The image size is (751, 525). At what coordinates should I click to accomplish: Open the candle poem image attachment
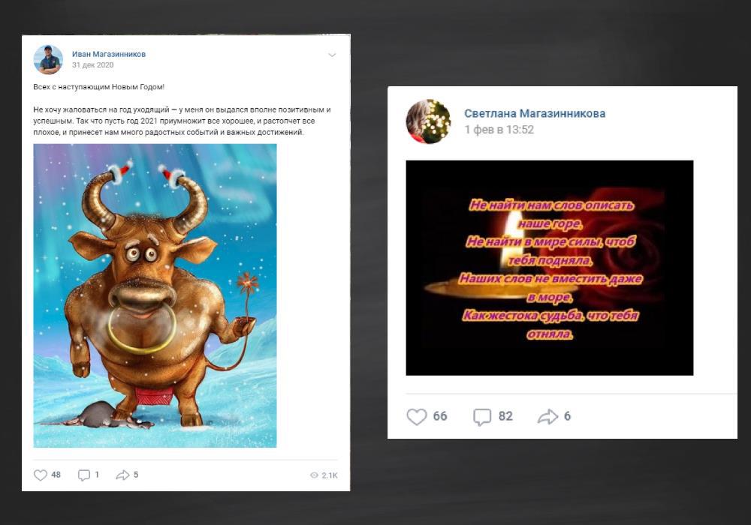550,268
